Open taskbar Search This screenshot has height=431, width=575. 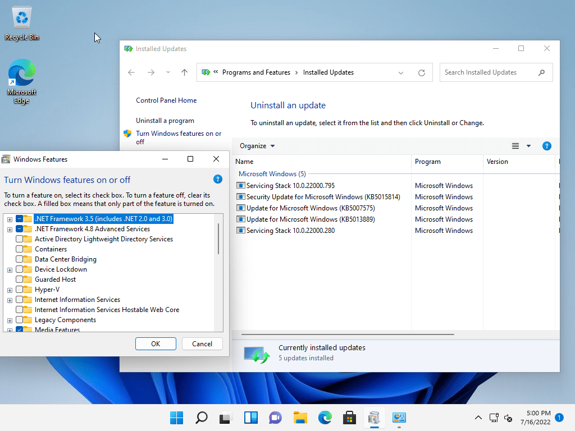(202, 418)
